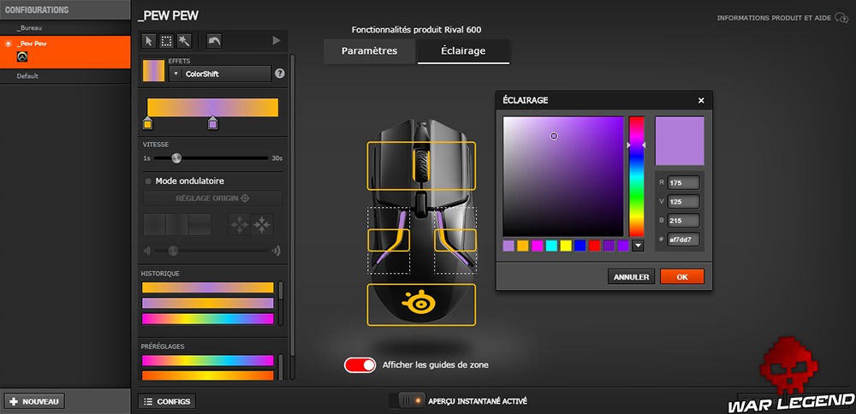
Task: Click the undo arrow icon
Action: (x=214, y=40)
